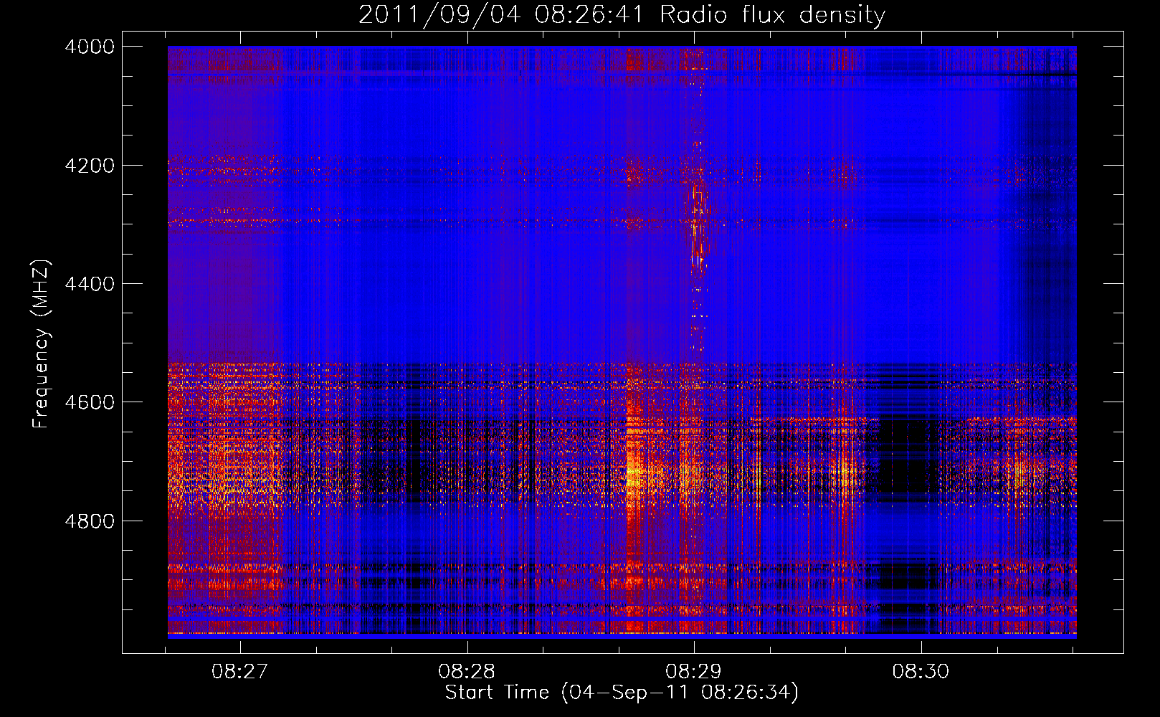Click the 08:27 time tick label
The image size is (1160, 717).
pos(239,671)
